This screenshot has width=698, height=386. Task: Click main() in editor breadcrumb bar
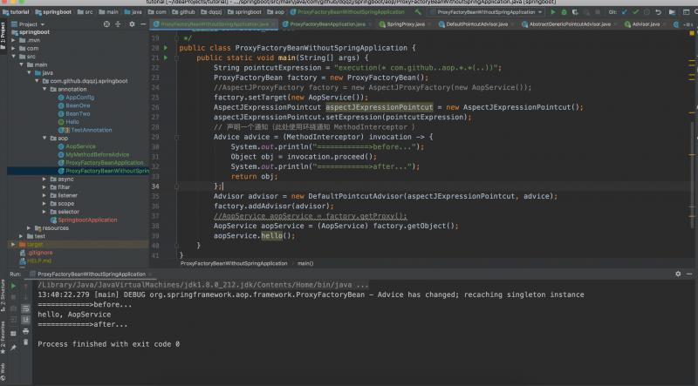[305, 263]
